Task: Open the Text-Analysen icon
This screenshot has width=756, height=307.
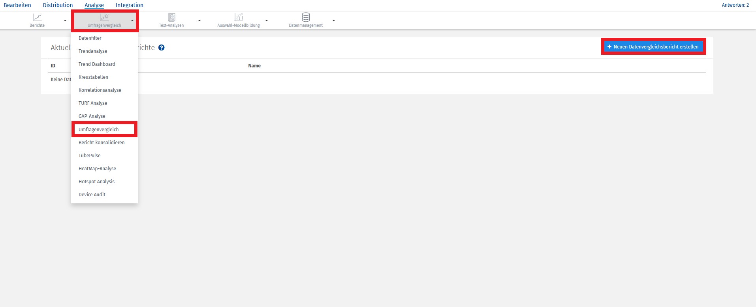Action: tap(171, 17)
